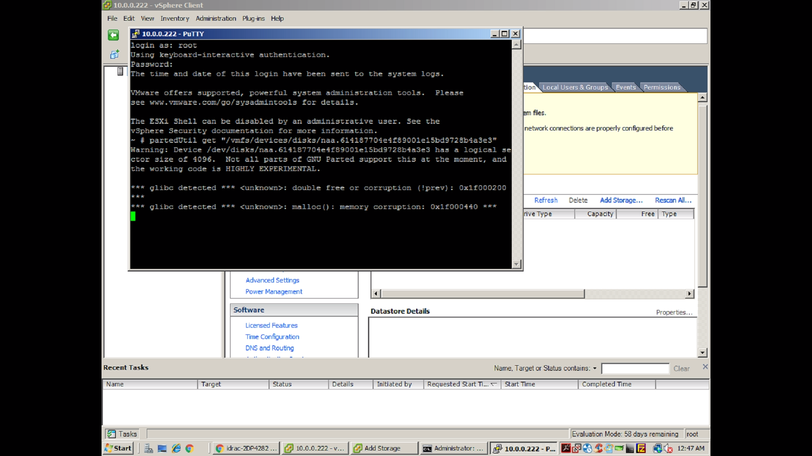Viewport: 812px width, 456px height.
Task: Click the green back navigation arrow icon
Action: click(x=113, y=35)
